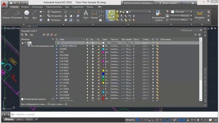Open the Параметризация ribbon tab
This screenshot has width=219, height=123.
click(x=54, y=7)
